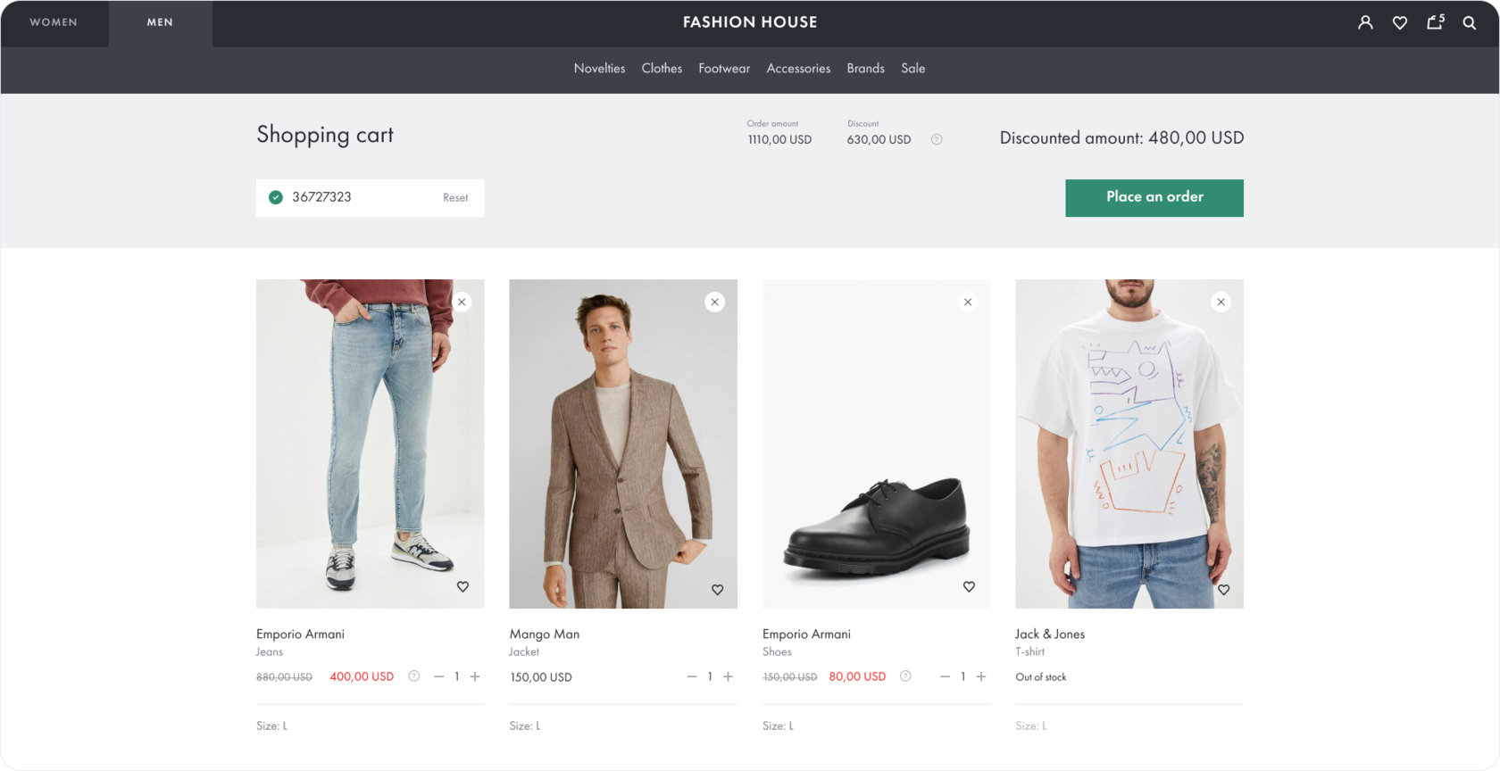The width and height of the screenshot is (1500, 771).
Task: Click Size: L under Jeans
Action: click(x=271, y=726)
